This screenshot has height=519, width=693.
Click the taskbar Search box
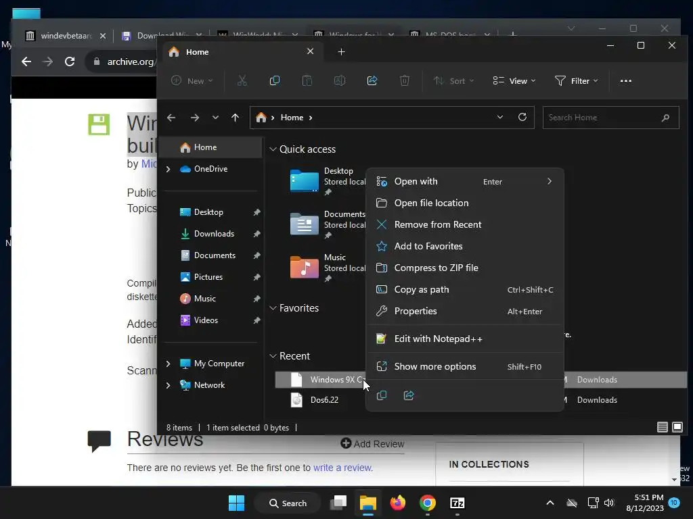pyautogui.click(x=288, y=503)
